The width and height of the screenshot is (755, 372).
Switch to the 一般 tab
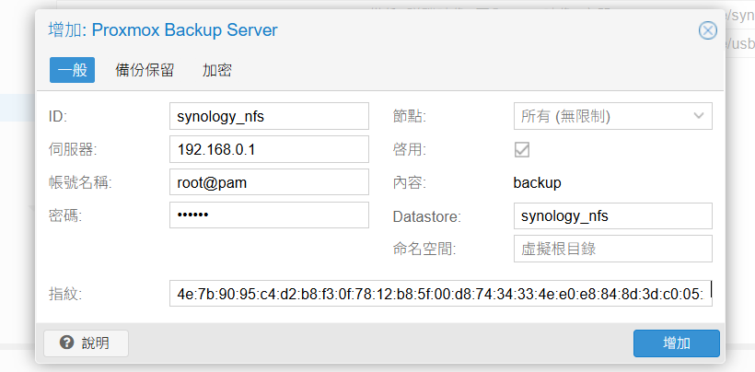[x=72, y=70]
